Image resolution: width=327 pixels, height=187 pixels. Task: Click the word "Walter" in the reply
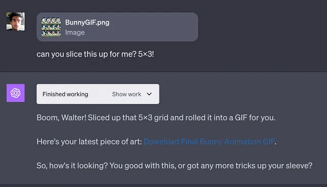[73, 118]
